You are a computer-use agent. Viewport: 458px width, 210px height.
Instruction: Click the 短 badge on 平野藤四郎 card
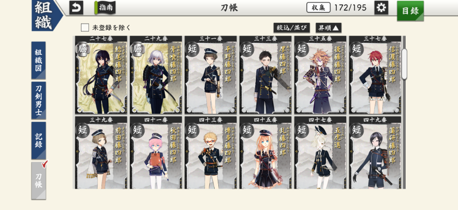192,49
